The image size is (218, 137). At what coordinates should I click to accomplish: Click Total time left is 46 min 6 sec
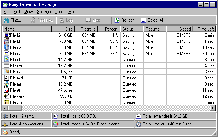click(x=167, y=124)
